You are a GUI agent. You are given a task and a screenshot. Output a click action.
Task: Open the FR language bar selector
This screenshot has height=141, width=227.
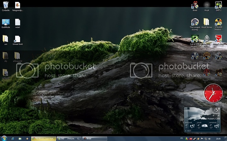pos(182,139)
